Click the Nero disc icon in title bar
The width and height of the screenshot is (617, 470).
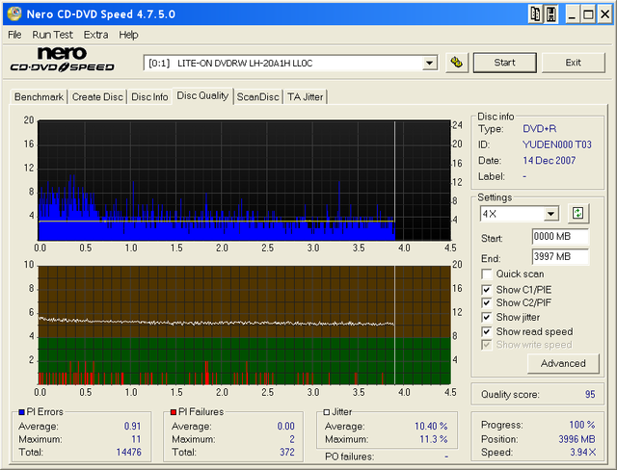click(14, 13)
